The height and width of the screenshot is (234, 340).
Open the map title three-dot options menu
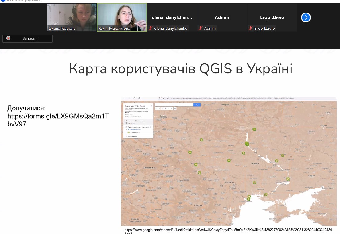(x=151, y=106)
